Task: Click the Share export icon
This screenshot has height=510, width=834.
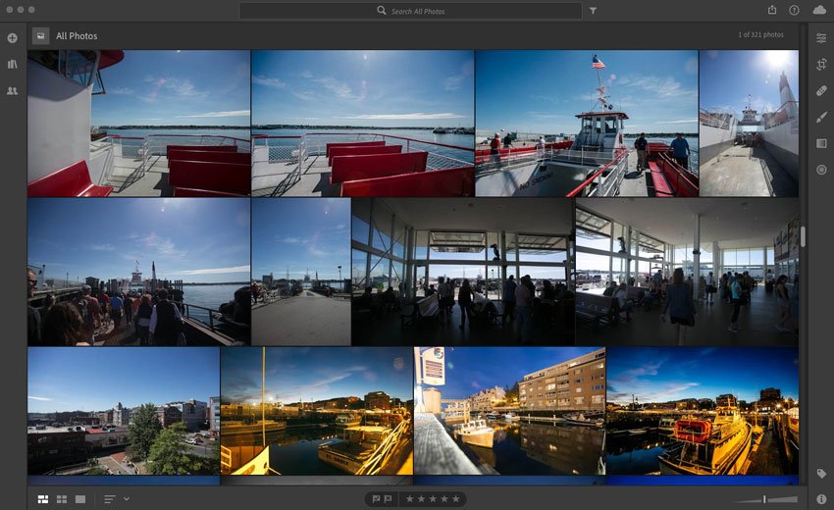Action: click(772, 10)
